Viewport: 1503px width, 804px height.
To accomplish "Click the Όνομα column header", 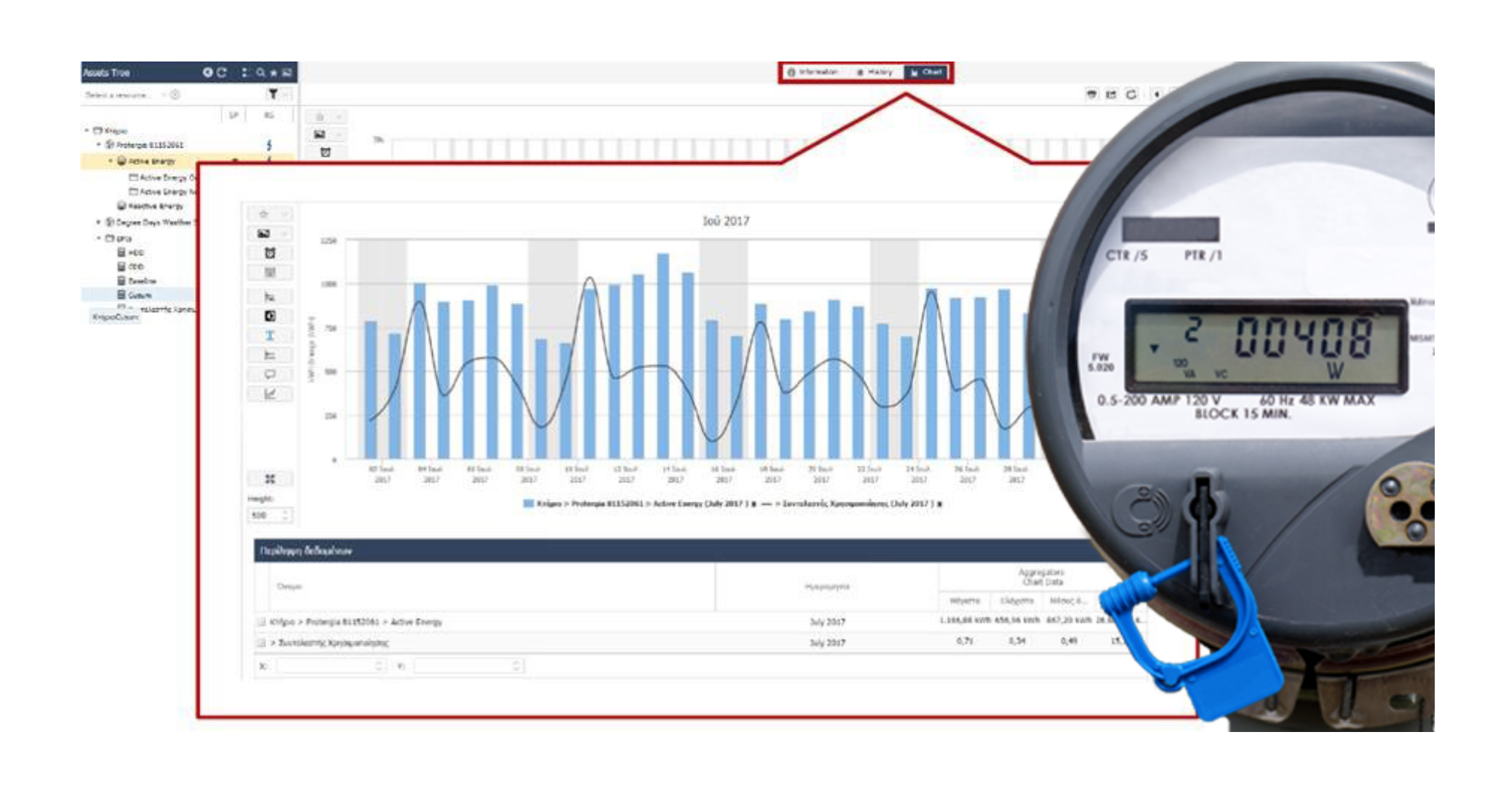I will (x=289, y=586).
